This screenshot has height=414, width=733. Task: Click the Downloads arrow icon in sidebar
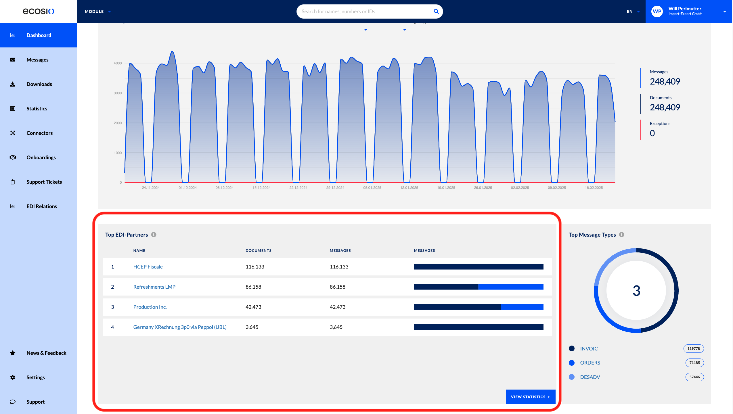point(13,84)
